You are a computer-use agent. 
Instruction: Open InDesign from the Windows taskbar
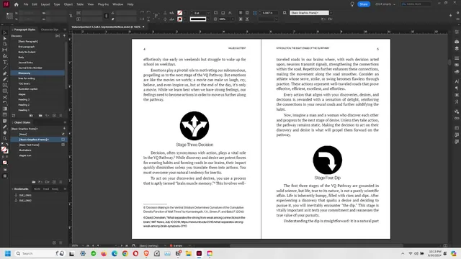[x=199, y=253]
